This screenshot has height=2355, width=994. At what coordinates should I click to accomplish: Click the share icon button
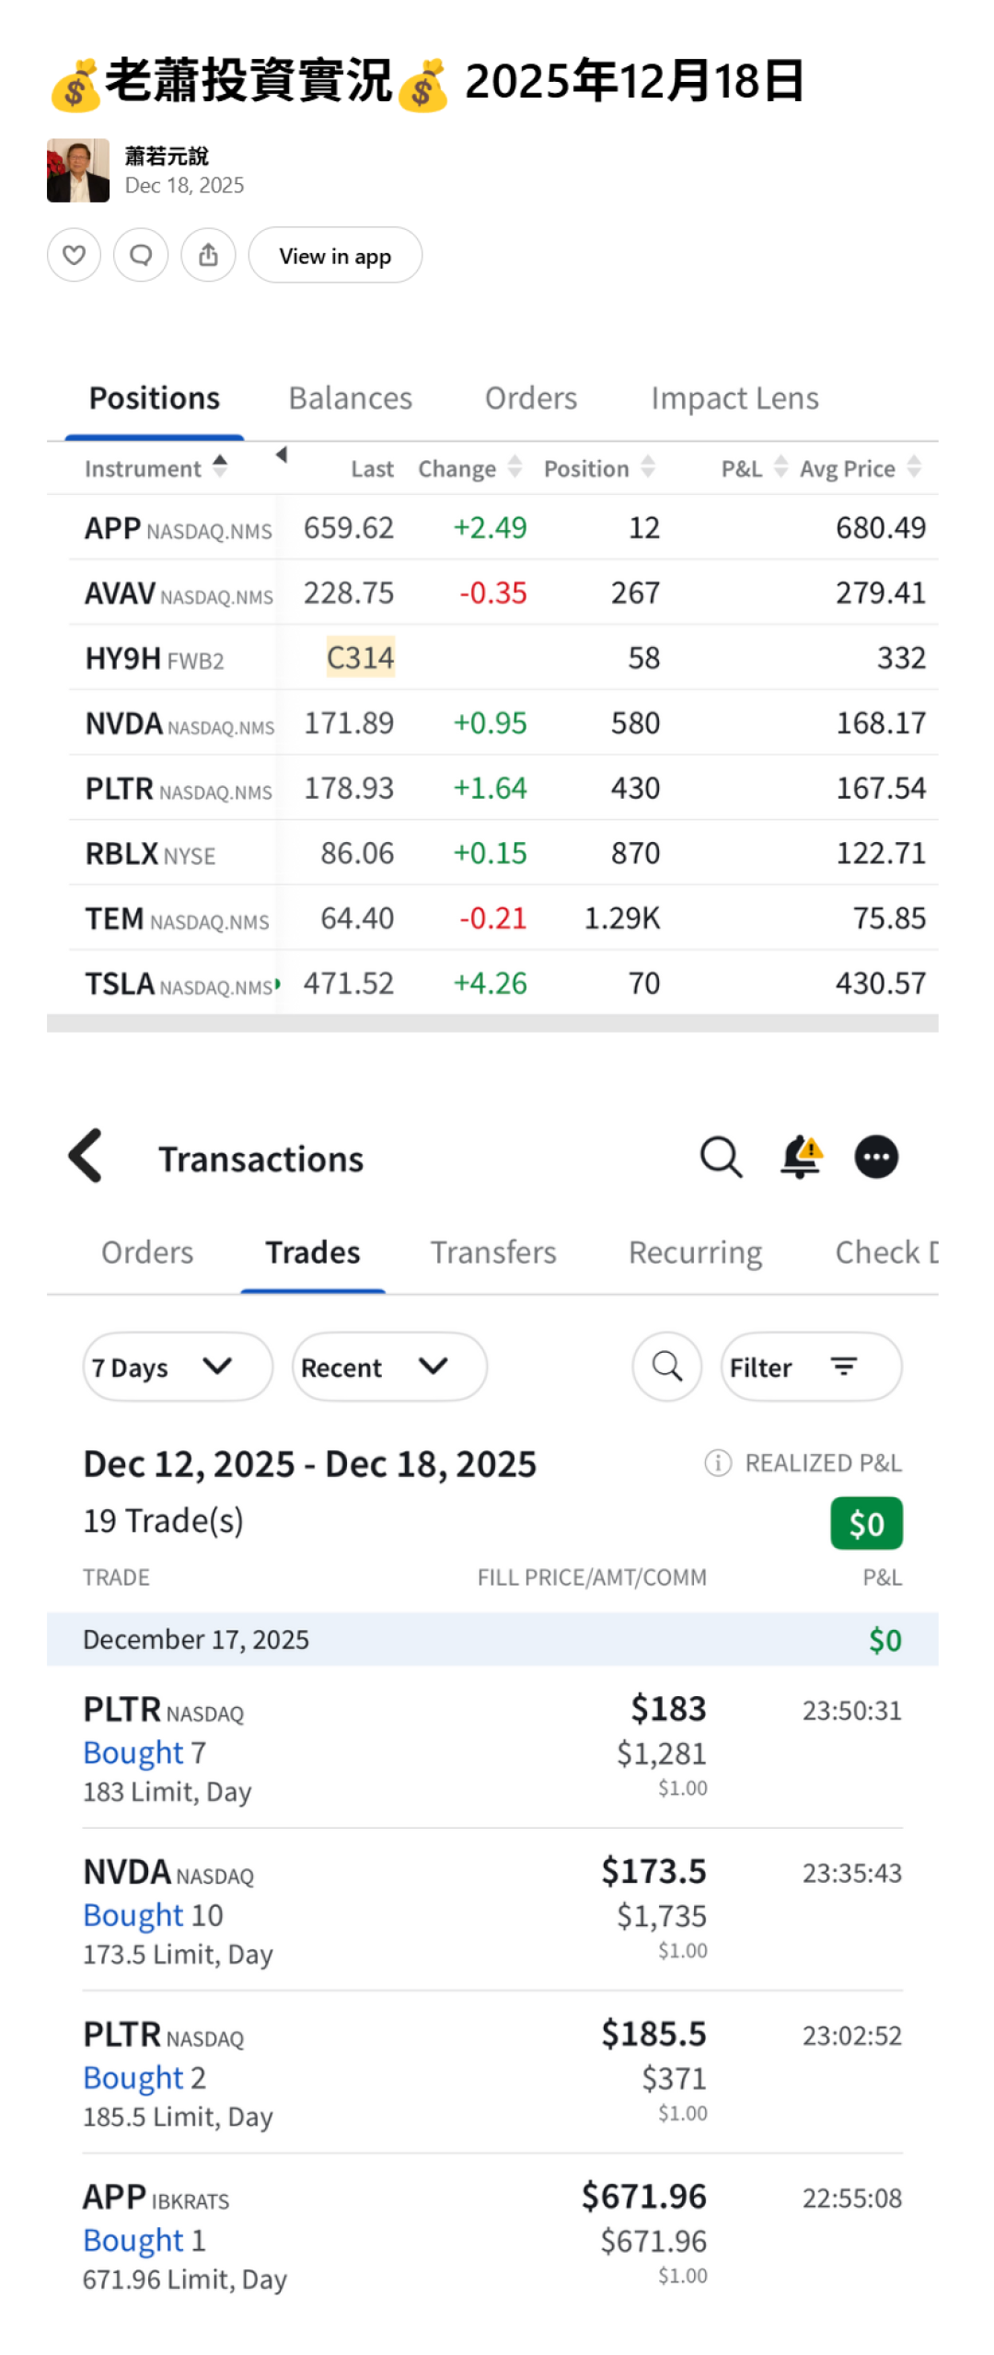tap(208, 255)
